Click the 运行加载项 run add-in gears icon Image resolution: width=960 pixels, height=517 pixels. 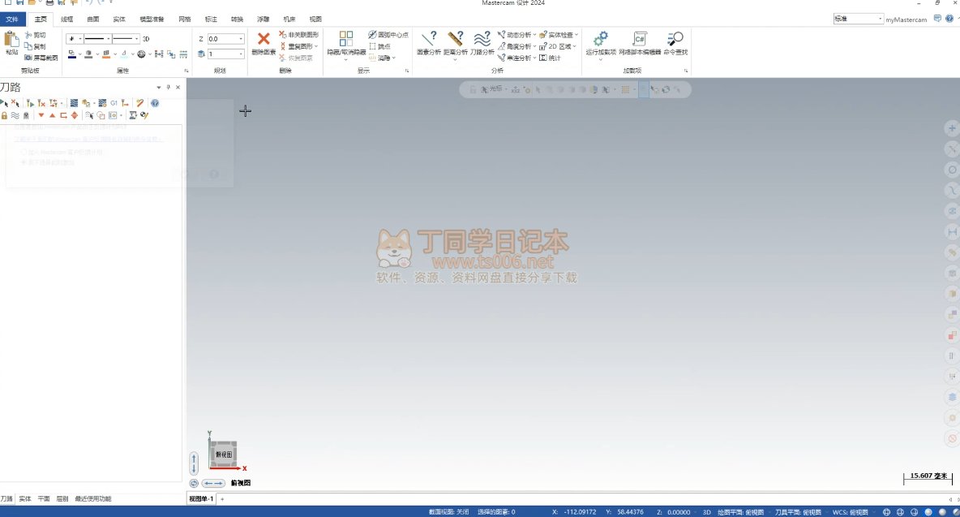click(601, 39)
